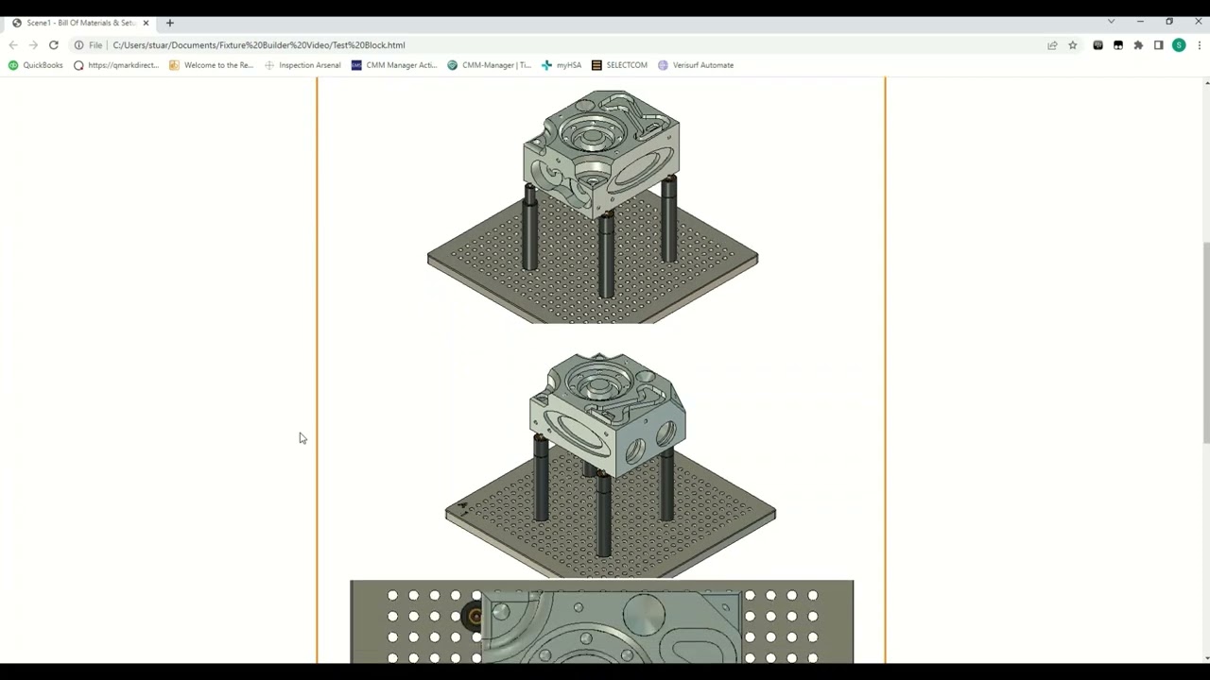Click the page's vertical scrollbar thumb
Screen dimensions: 1210x680
[x=1206, y=342]
